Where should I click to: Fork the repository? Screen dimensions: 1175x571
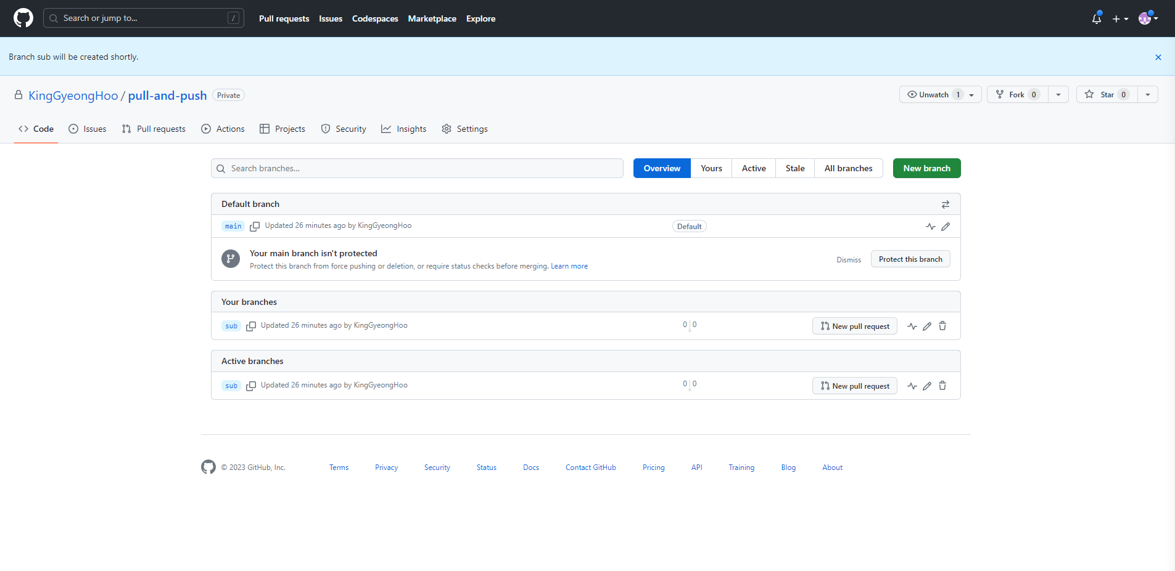[1018, 94]
